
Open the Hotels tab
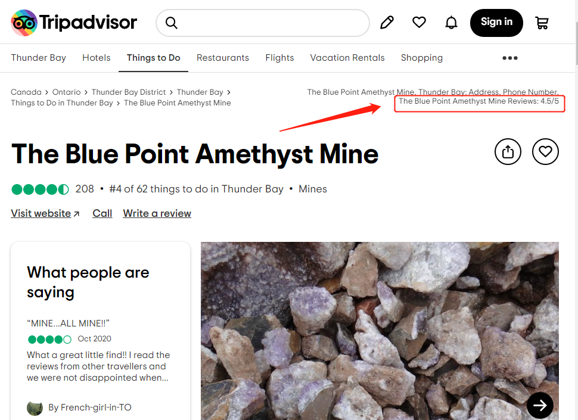(x=97, y=58)
